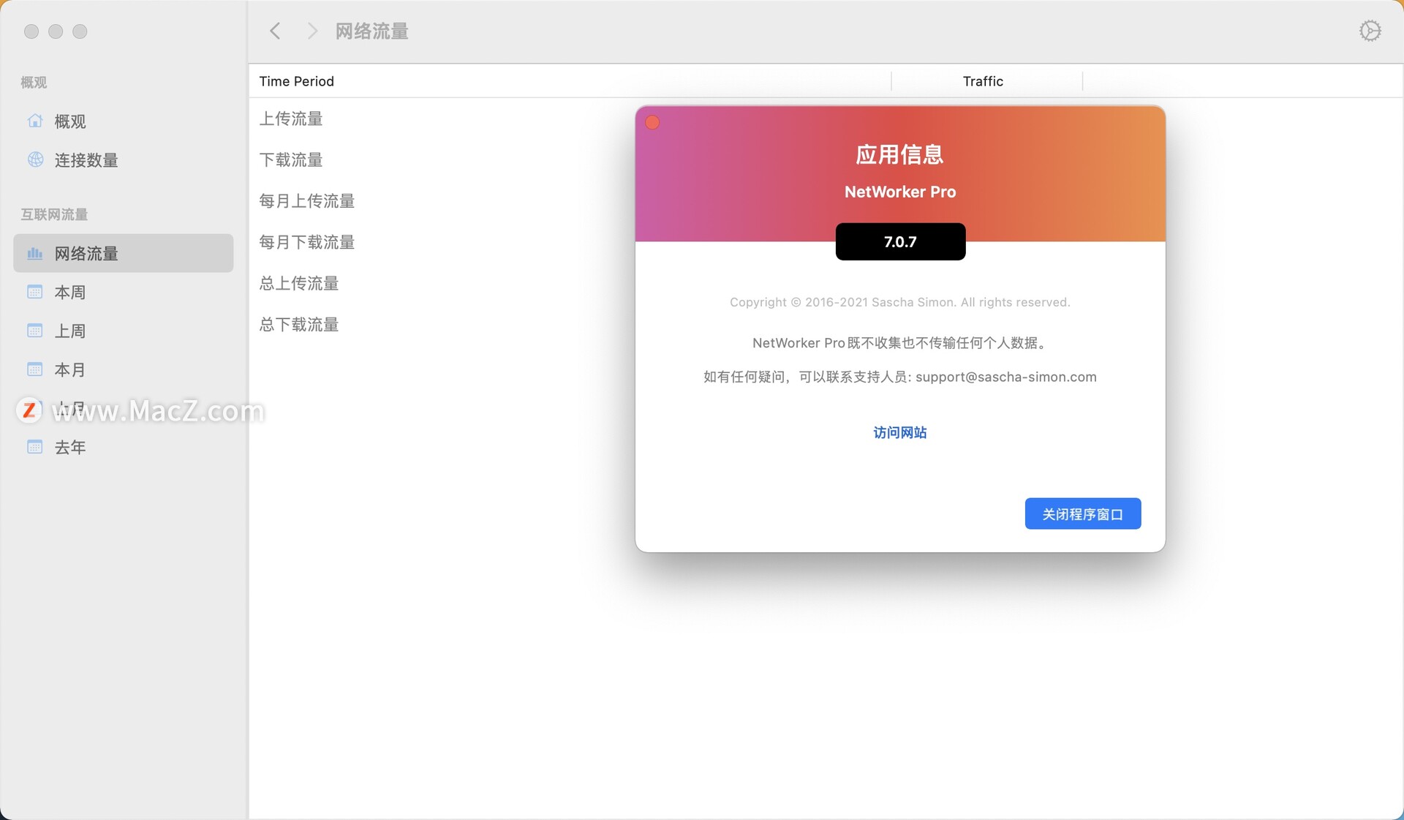Click the 应用信息 dialog heading
Screen dimensions: 1404x820
(899, 154)
